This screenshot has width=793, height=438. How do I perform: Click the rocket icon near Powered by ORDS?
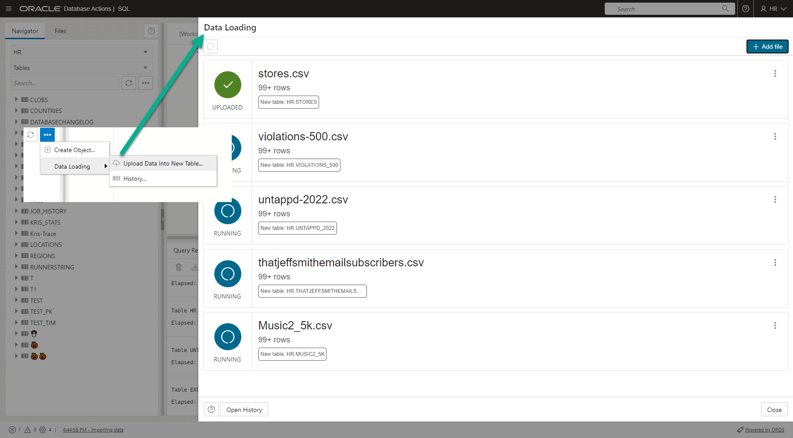(x=740, y=430)
